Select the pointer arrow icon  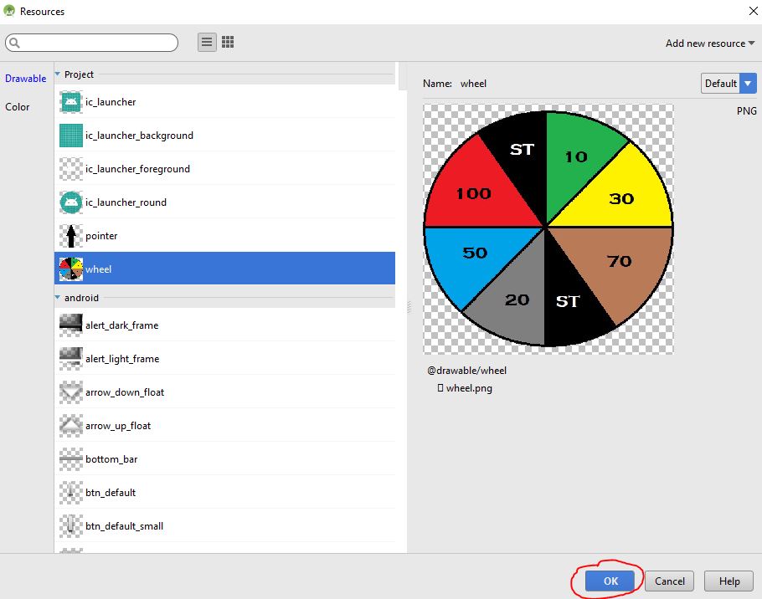71,236
